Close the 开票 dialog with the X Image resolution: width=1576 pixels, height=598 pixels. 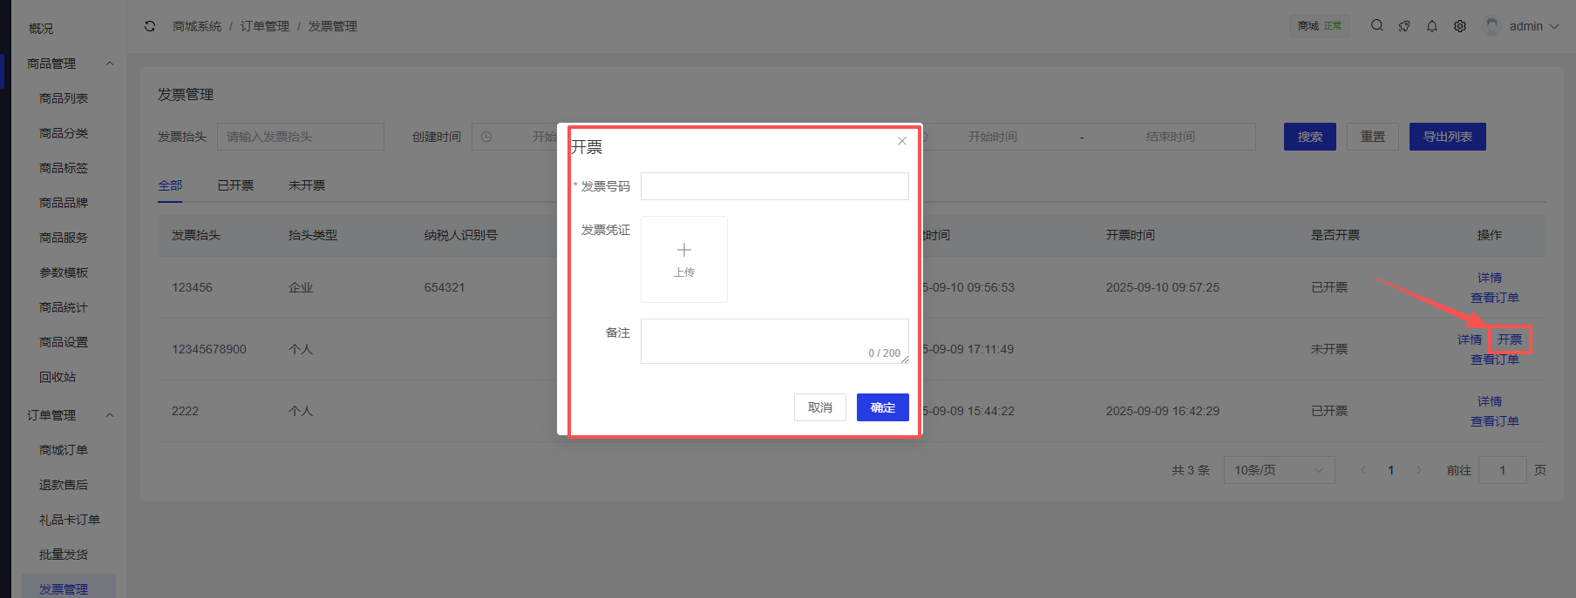pos(902,141)
